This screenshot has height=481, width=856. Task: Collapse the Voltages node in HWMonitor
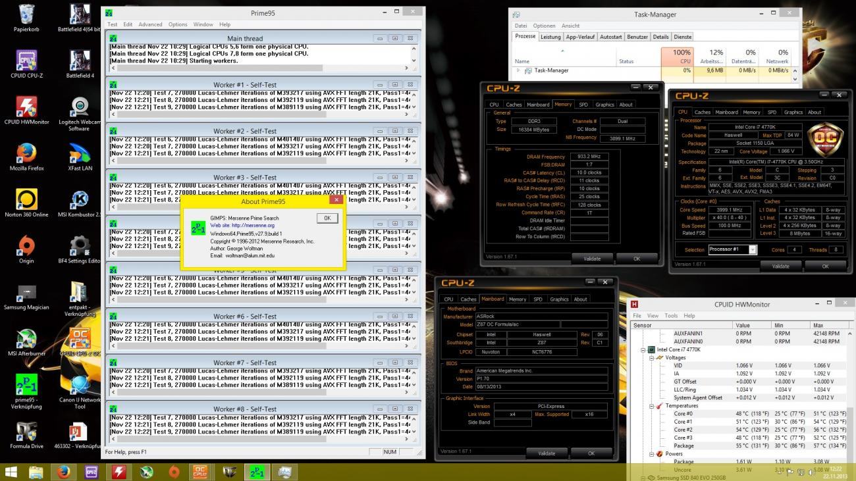tap(651, 357)
